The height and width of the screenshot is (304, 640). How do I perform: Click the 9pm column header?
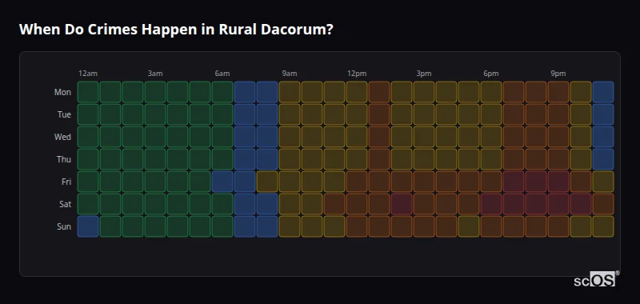click(558, 74)
